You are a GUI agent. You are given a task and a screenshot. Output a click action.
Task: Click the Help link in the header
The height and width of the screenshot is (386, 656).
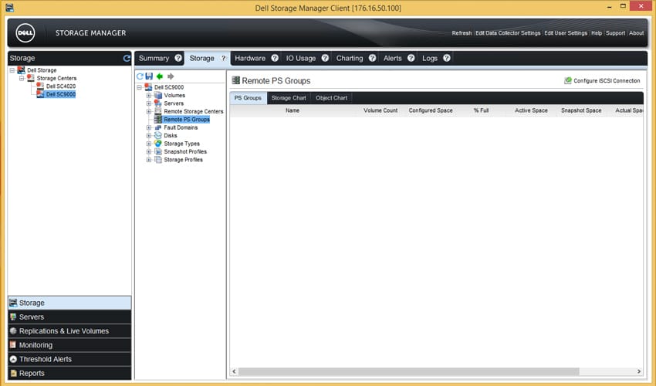(x=597, y=33)
